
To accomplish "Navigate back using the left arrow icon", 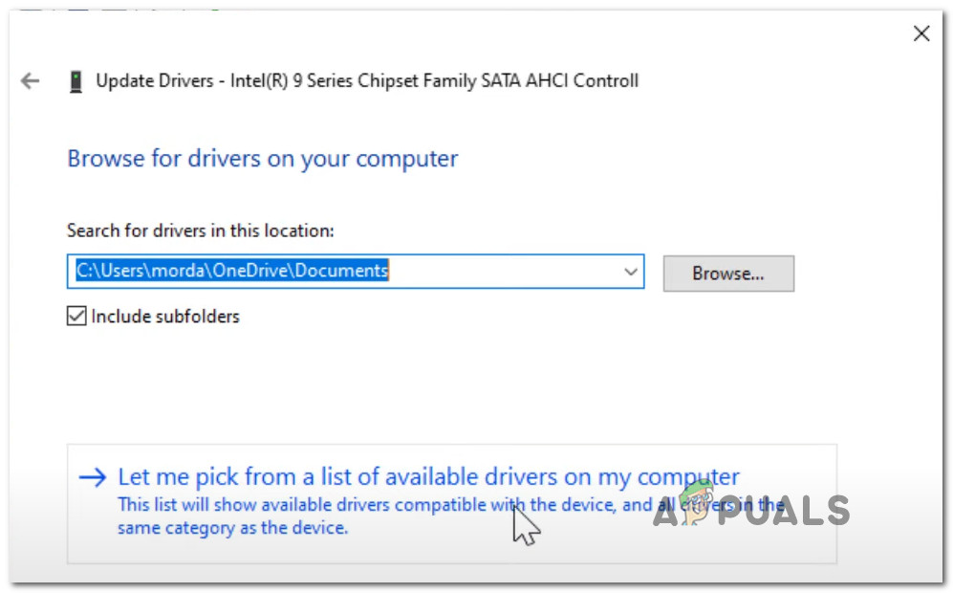I will pos(30,80).
